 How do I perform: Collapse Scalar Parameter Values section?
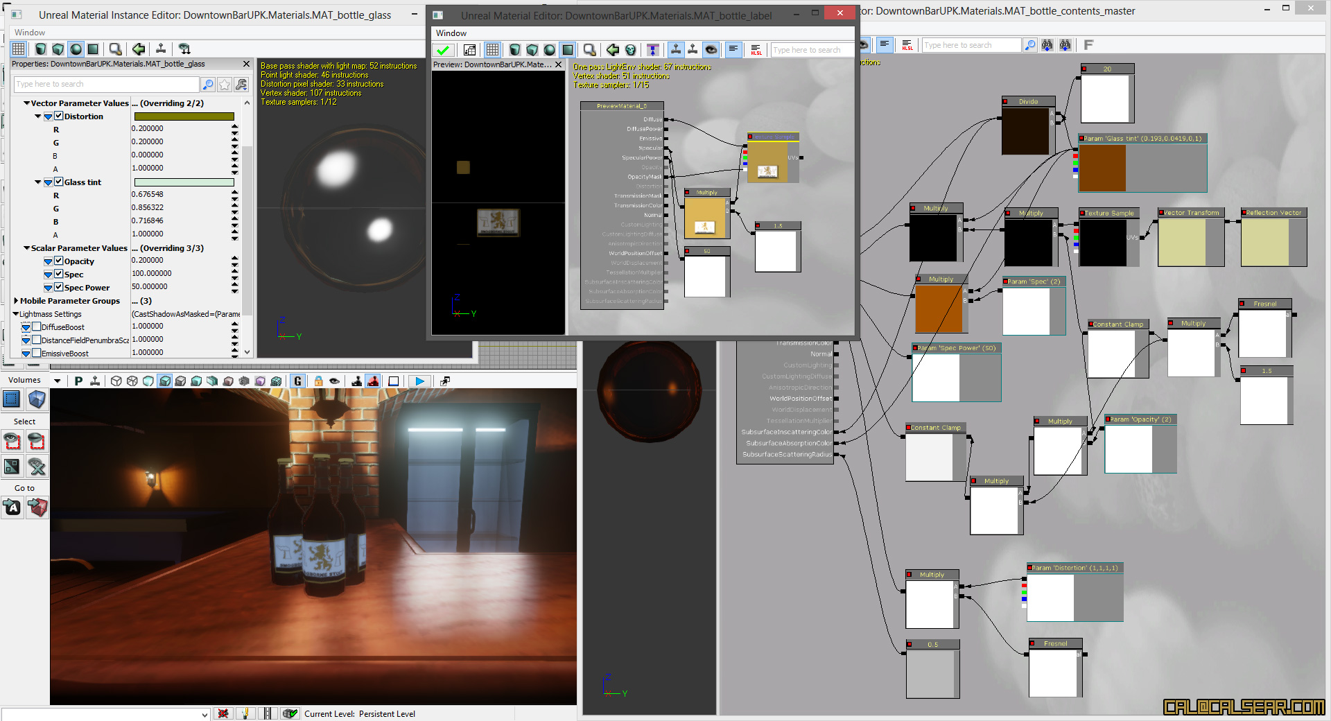(x=26, y=248)
